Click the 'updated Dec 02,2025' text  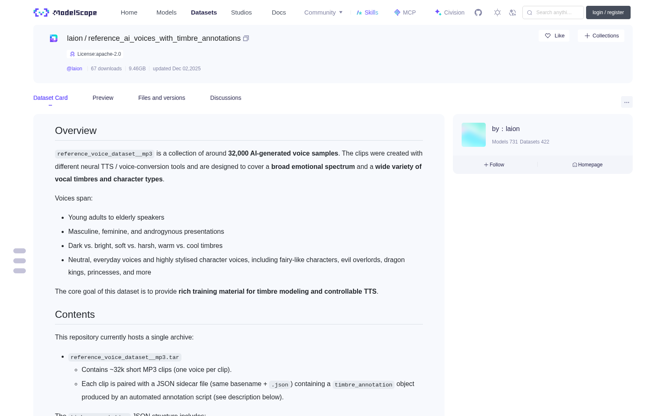coord(176,69)
